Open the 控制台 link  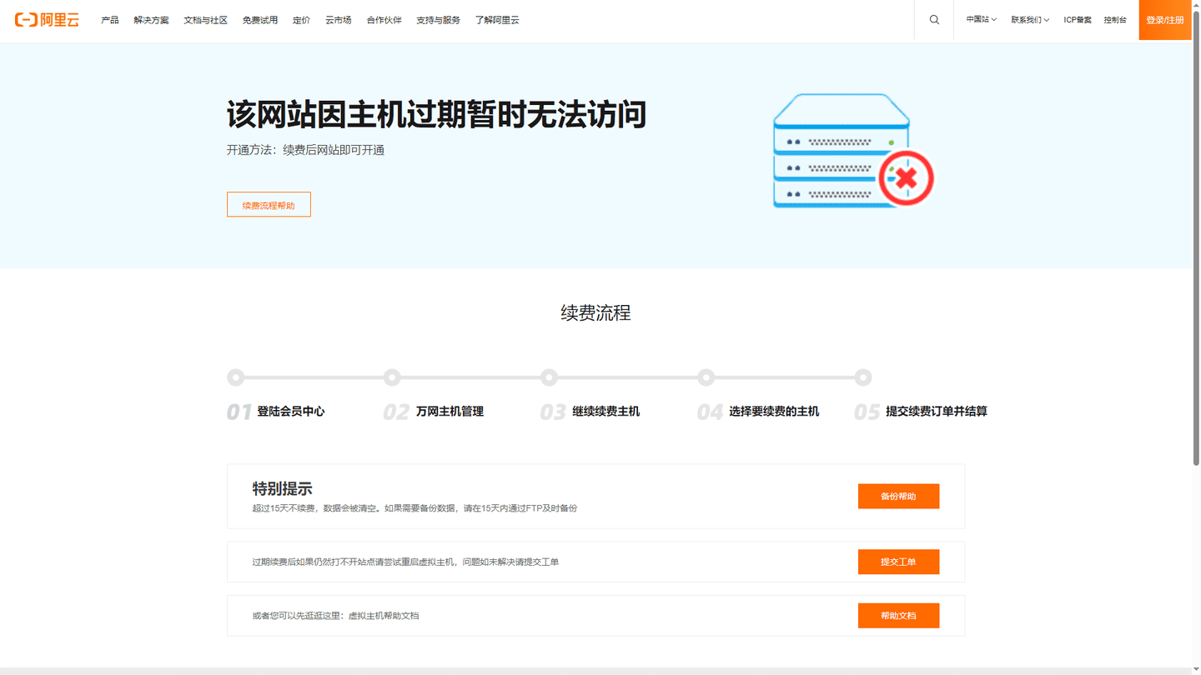pyautogui.click(x=1115, y=20)
